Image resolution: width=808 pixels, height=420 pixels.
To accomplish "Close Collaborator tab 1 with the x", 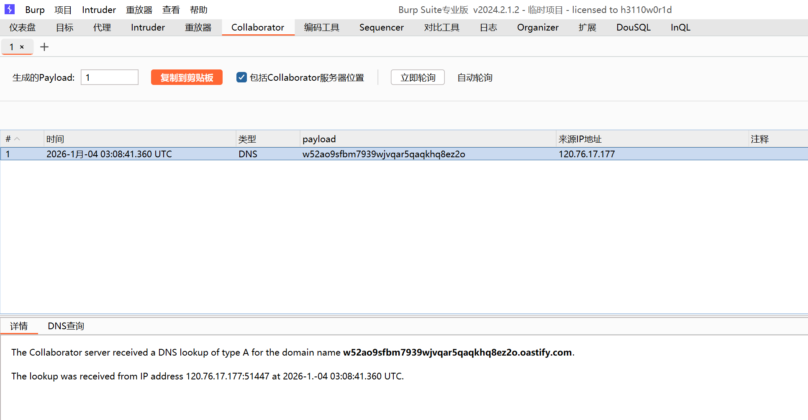I will click(x=22, y=47).
